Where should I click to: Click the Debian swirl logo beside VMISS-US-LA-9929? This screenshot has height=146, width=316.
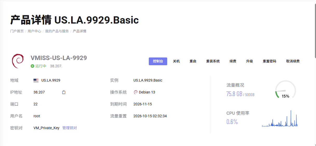17,61
